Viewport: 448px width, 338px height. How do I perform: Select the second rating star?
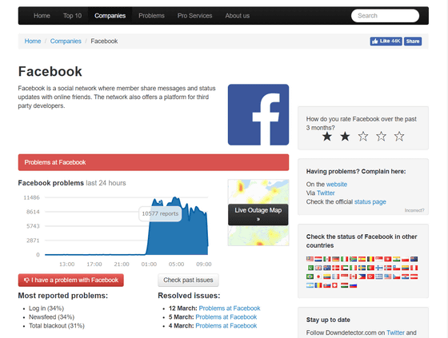click(345, 137)
